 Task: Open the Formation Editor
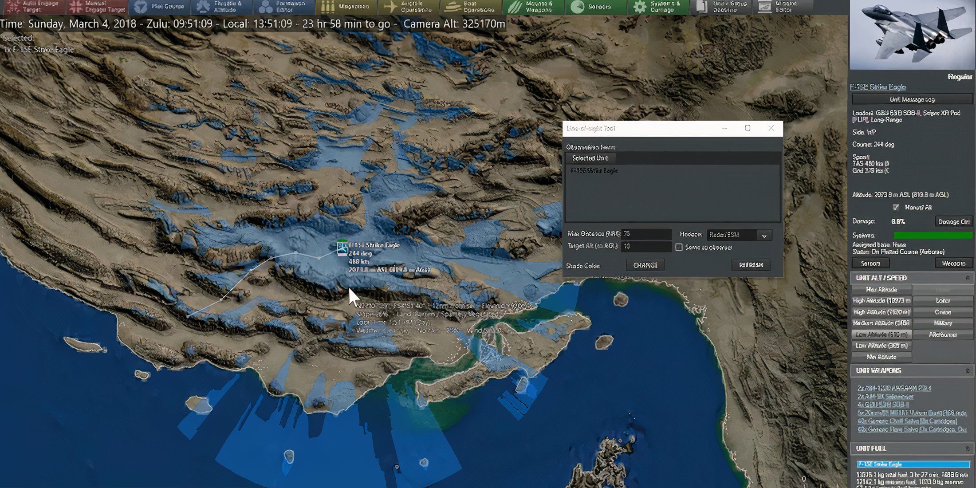(284, 6)
